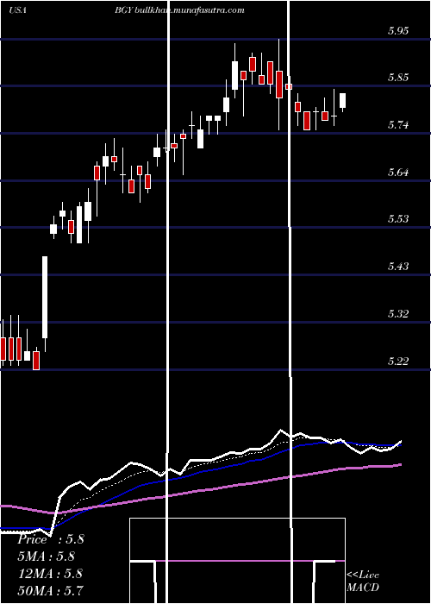The width and height of the screenshot is (431, 604).
Task: Click the 5MA value legend
Action: tap(47, 557)
